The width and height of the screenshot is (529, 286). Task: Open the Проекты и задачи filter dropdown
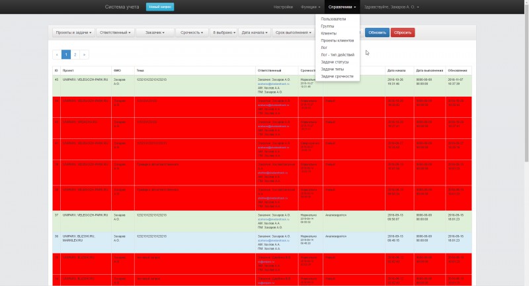(x=73, y=32)
